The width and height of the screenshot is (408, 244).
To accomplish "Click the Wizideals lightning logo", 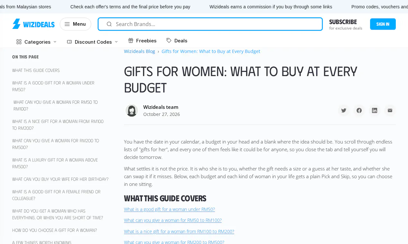I will 33,24.
